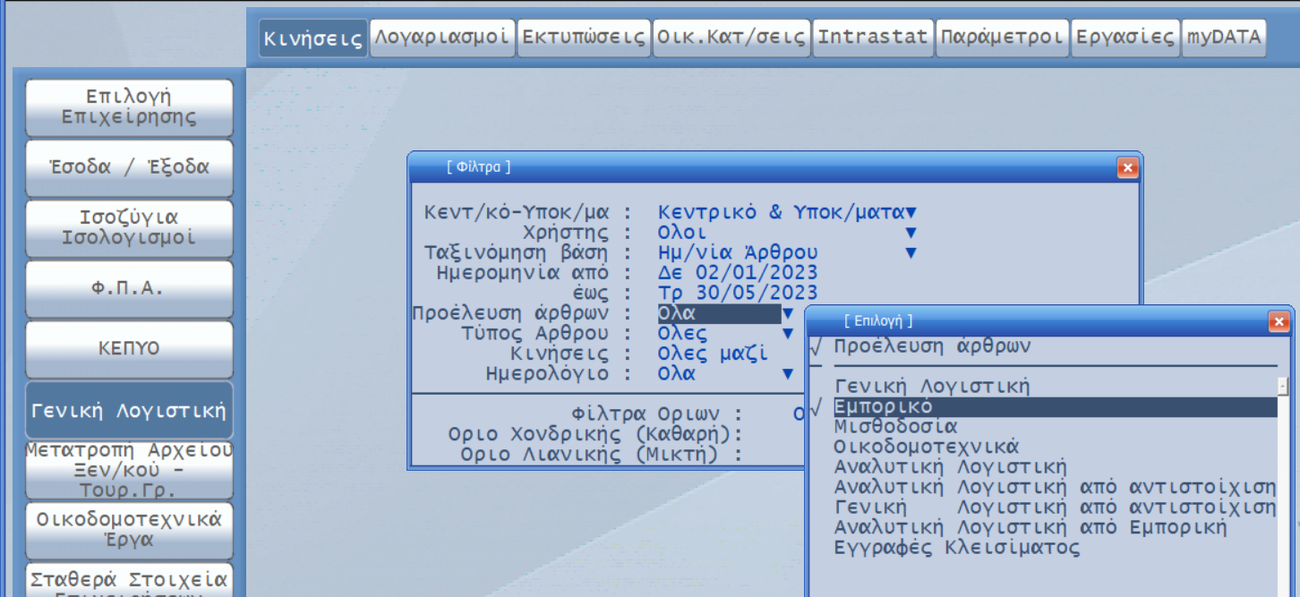Screen dimensions: 1300x597
Task: Pick Εγγραφές Κλεισίματος from the list
Action: pyautogui.click(x=956, y=548)
